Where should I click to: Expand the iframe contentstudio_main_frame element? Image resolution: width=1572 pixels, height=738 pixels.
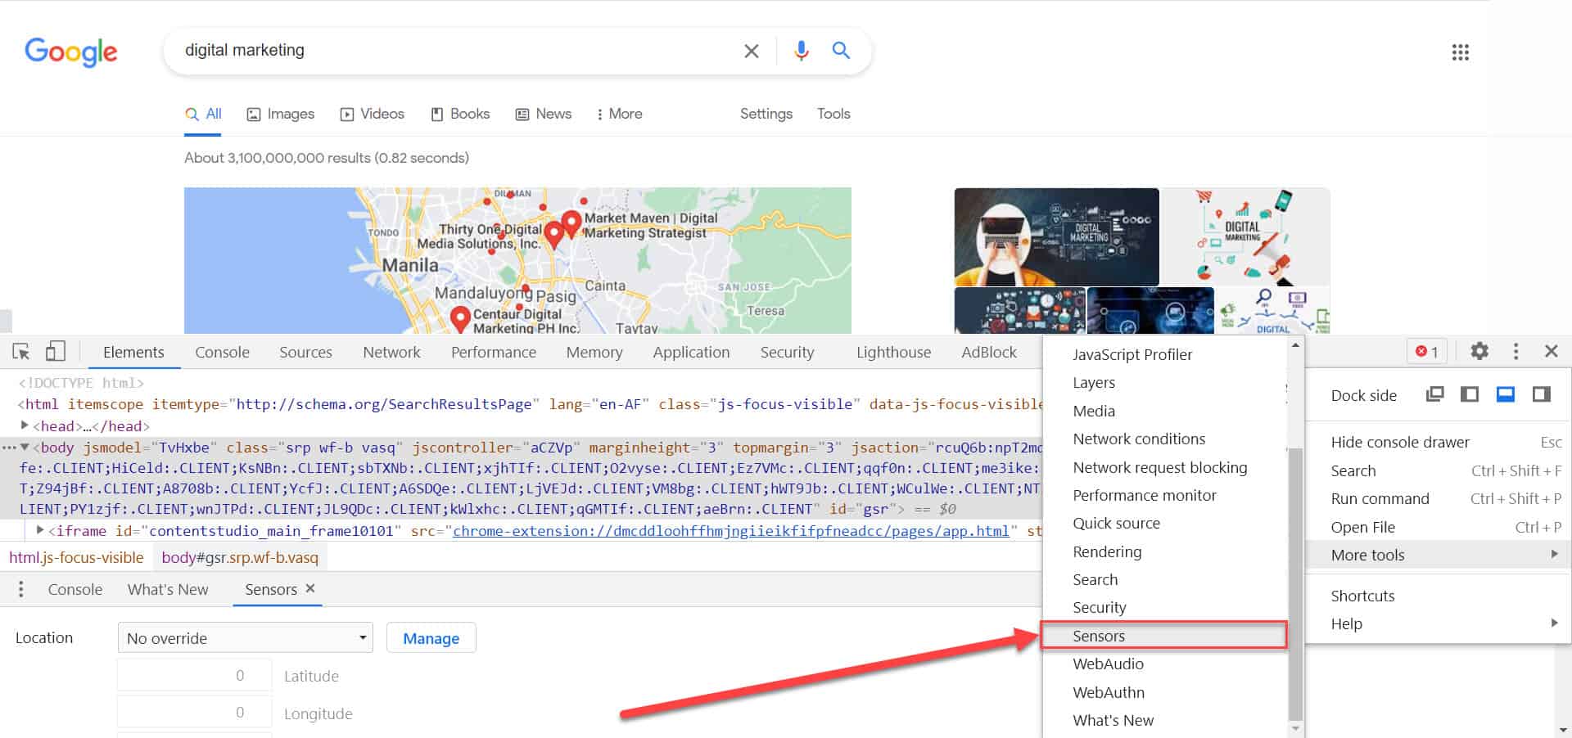pyautogui.click(x=39, y=529)
